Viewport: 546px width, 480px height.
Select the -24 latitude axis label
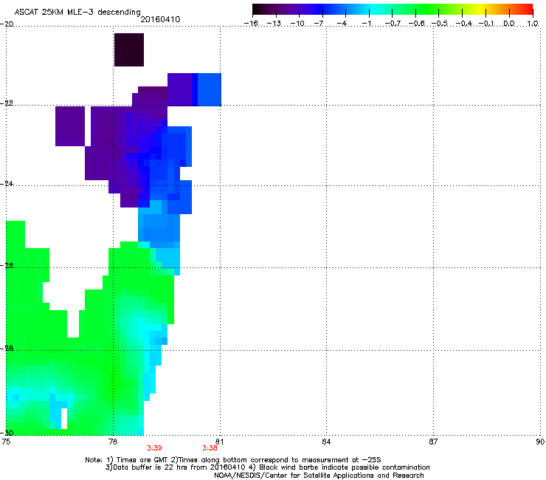click(7, 184)
